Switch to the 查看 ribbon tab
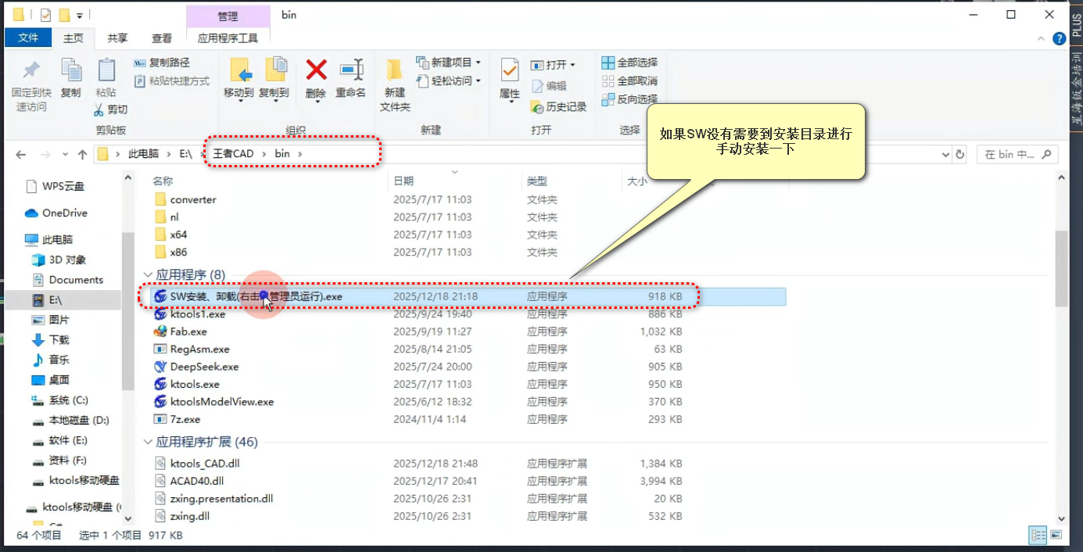 [x=161, y=37]
